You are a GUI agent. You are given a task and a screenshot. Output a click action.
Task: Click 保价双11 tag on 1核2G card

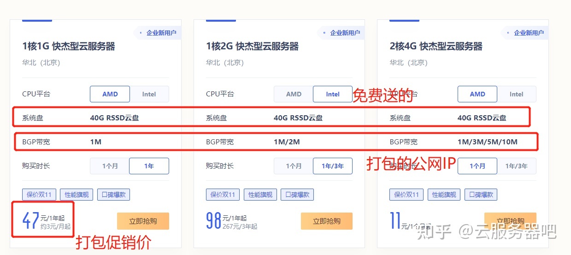[223, 195]
